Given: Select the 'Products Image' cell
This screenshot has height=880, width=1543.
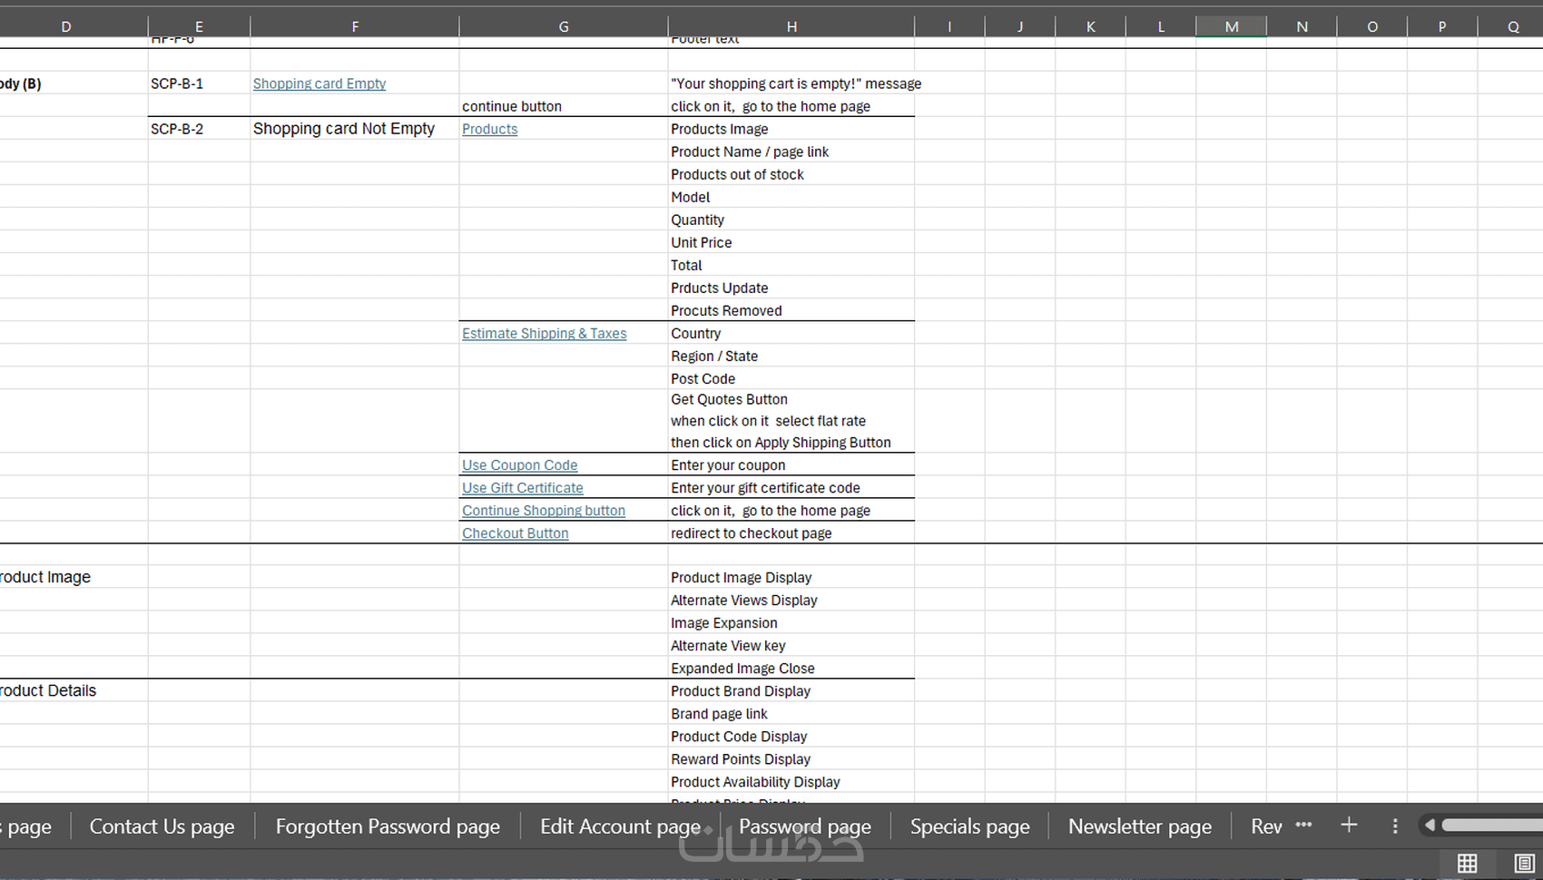Looking at the screenshot, I should coord(791,129).
